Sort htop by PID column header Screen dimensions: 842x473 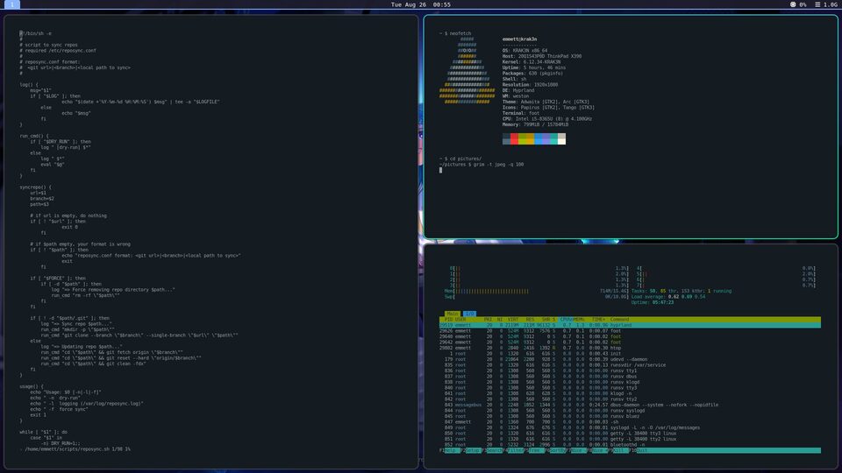point(448,320)
